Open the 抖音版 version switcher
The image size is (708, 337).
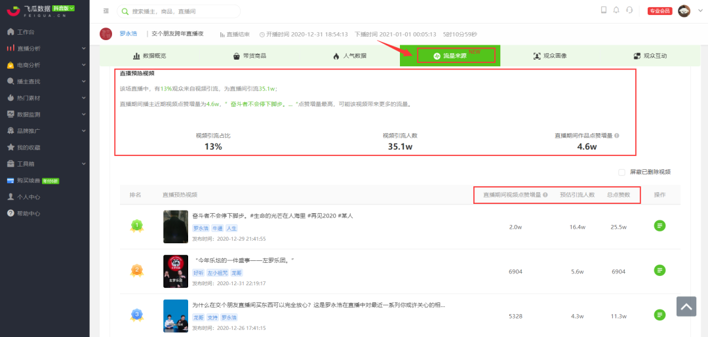tap(63, 8)
